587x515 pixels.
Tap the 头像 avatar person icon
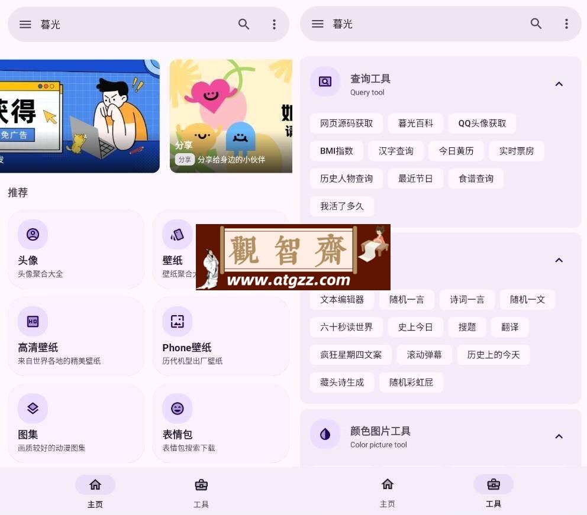(33, 235)
